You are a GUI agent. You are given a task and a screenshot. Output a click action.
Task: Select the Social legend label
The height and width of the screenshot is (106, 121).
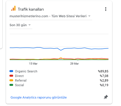coord(19,85)
